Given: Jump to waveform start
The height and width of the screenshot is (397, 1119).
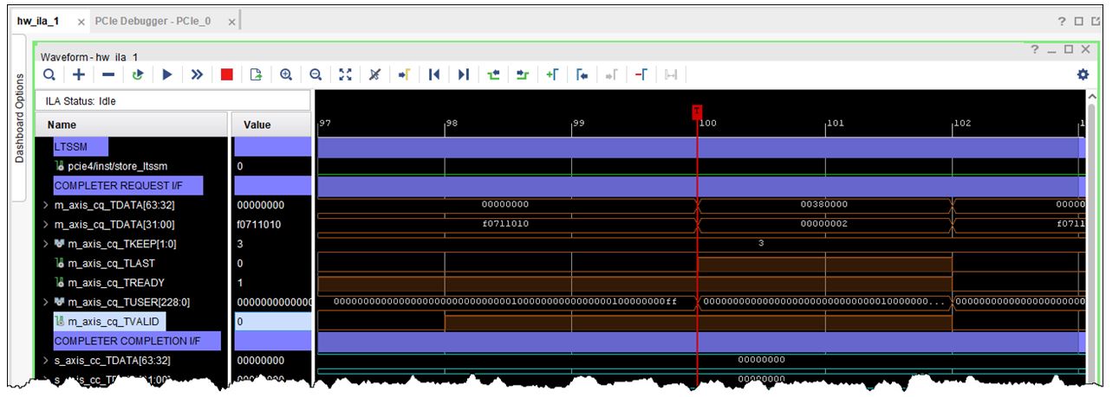Looking at the screenshot, I should (434, 74).
